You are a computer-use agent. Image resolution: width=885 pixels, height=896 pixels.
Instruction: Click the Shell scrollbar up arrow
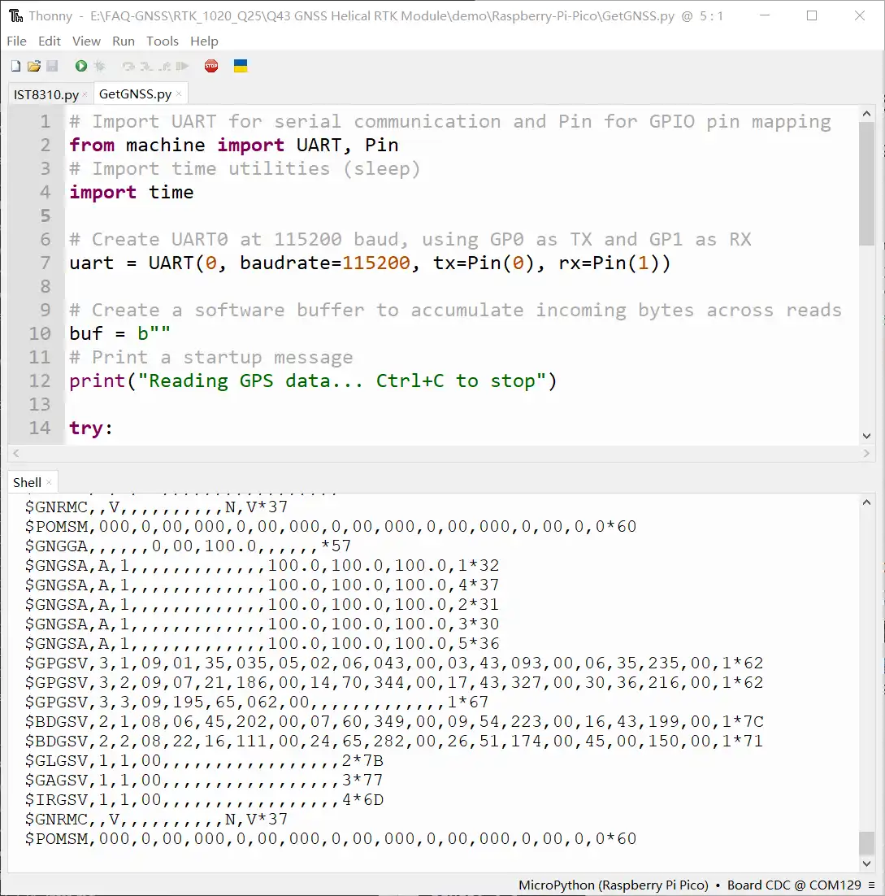coord(866,503)
